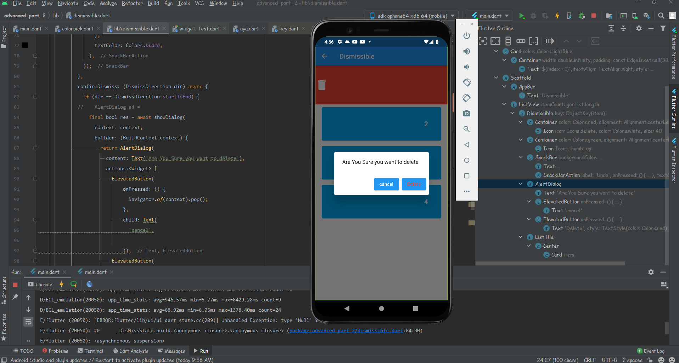The height and width of the screenshot is (363, 679).
Task: Open search everywhere magnifier
Action: click(x=661, y=16)
